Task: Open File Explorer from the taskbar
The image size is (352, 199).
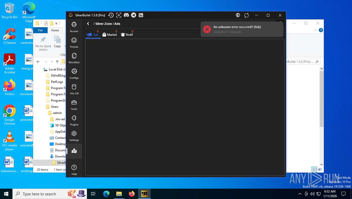Action: click(x=119, y=194)
